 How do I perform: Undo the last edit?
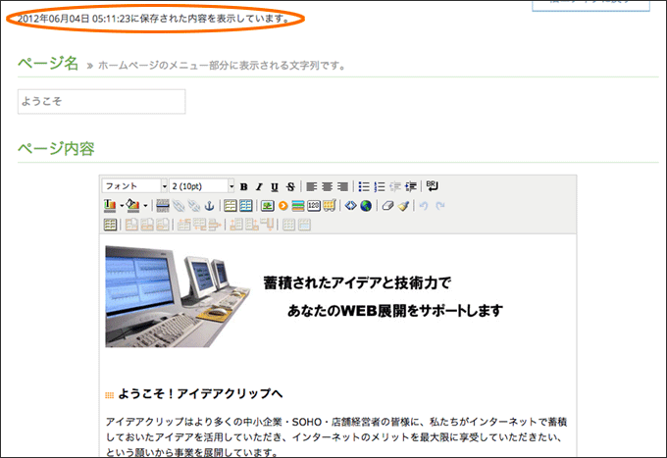click(424, 206)
